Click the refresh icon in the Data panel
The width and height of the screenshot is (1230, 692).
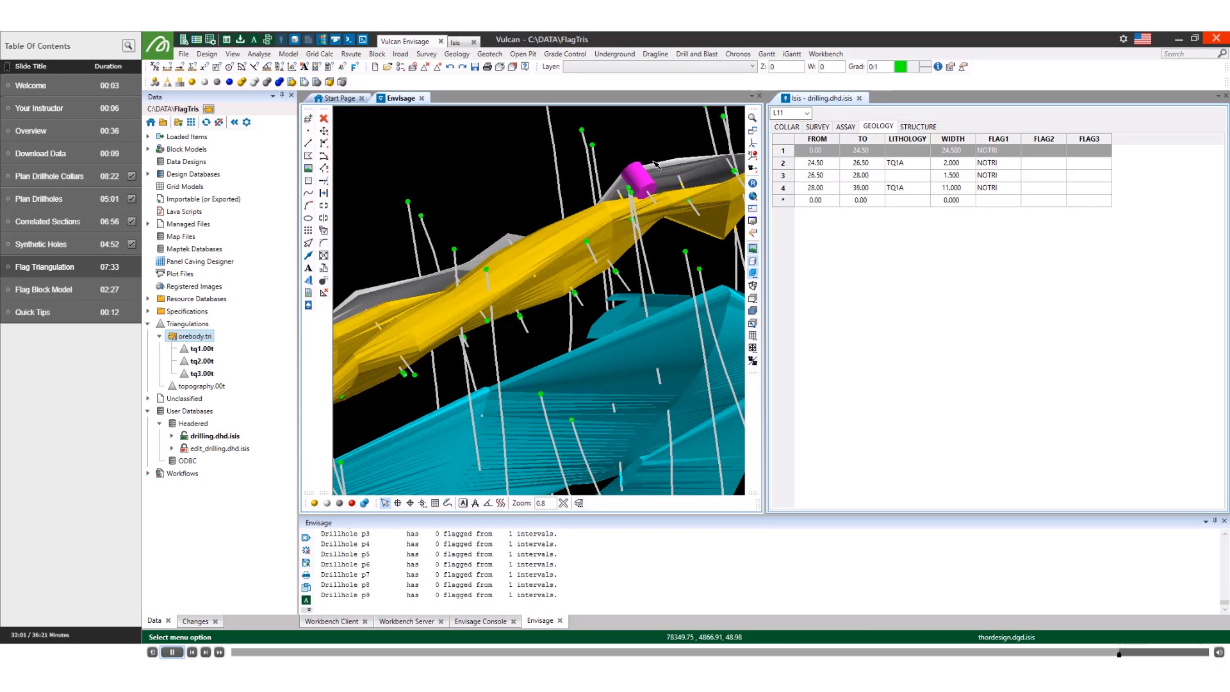click(205, 122)
